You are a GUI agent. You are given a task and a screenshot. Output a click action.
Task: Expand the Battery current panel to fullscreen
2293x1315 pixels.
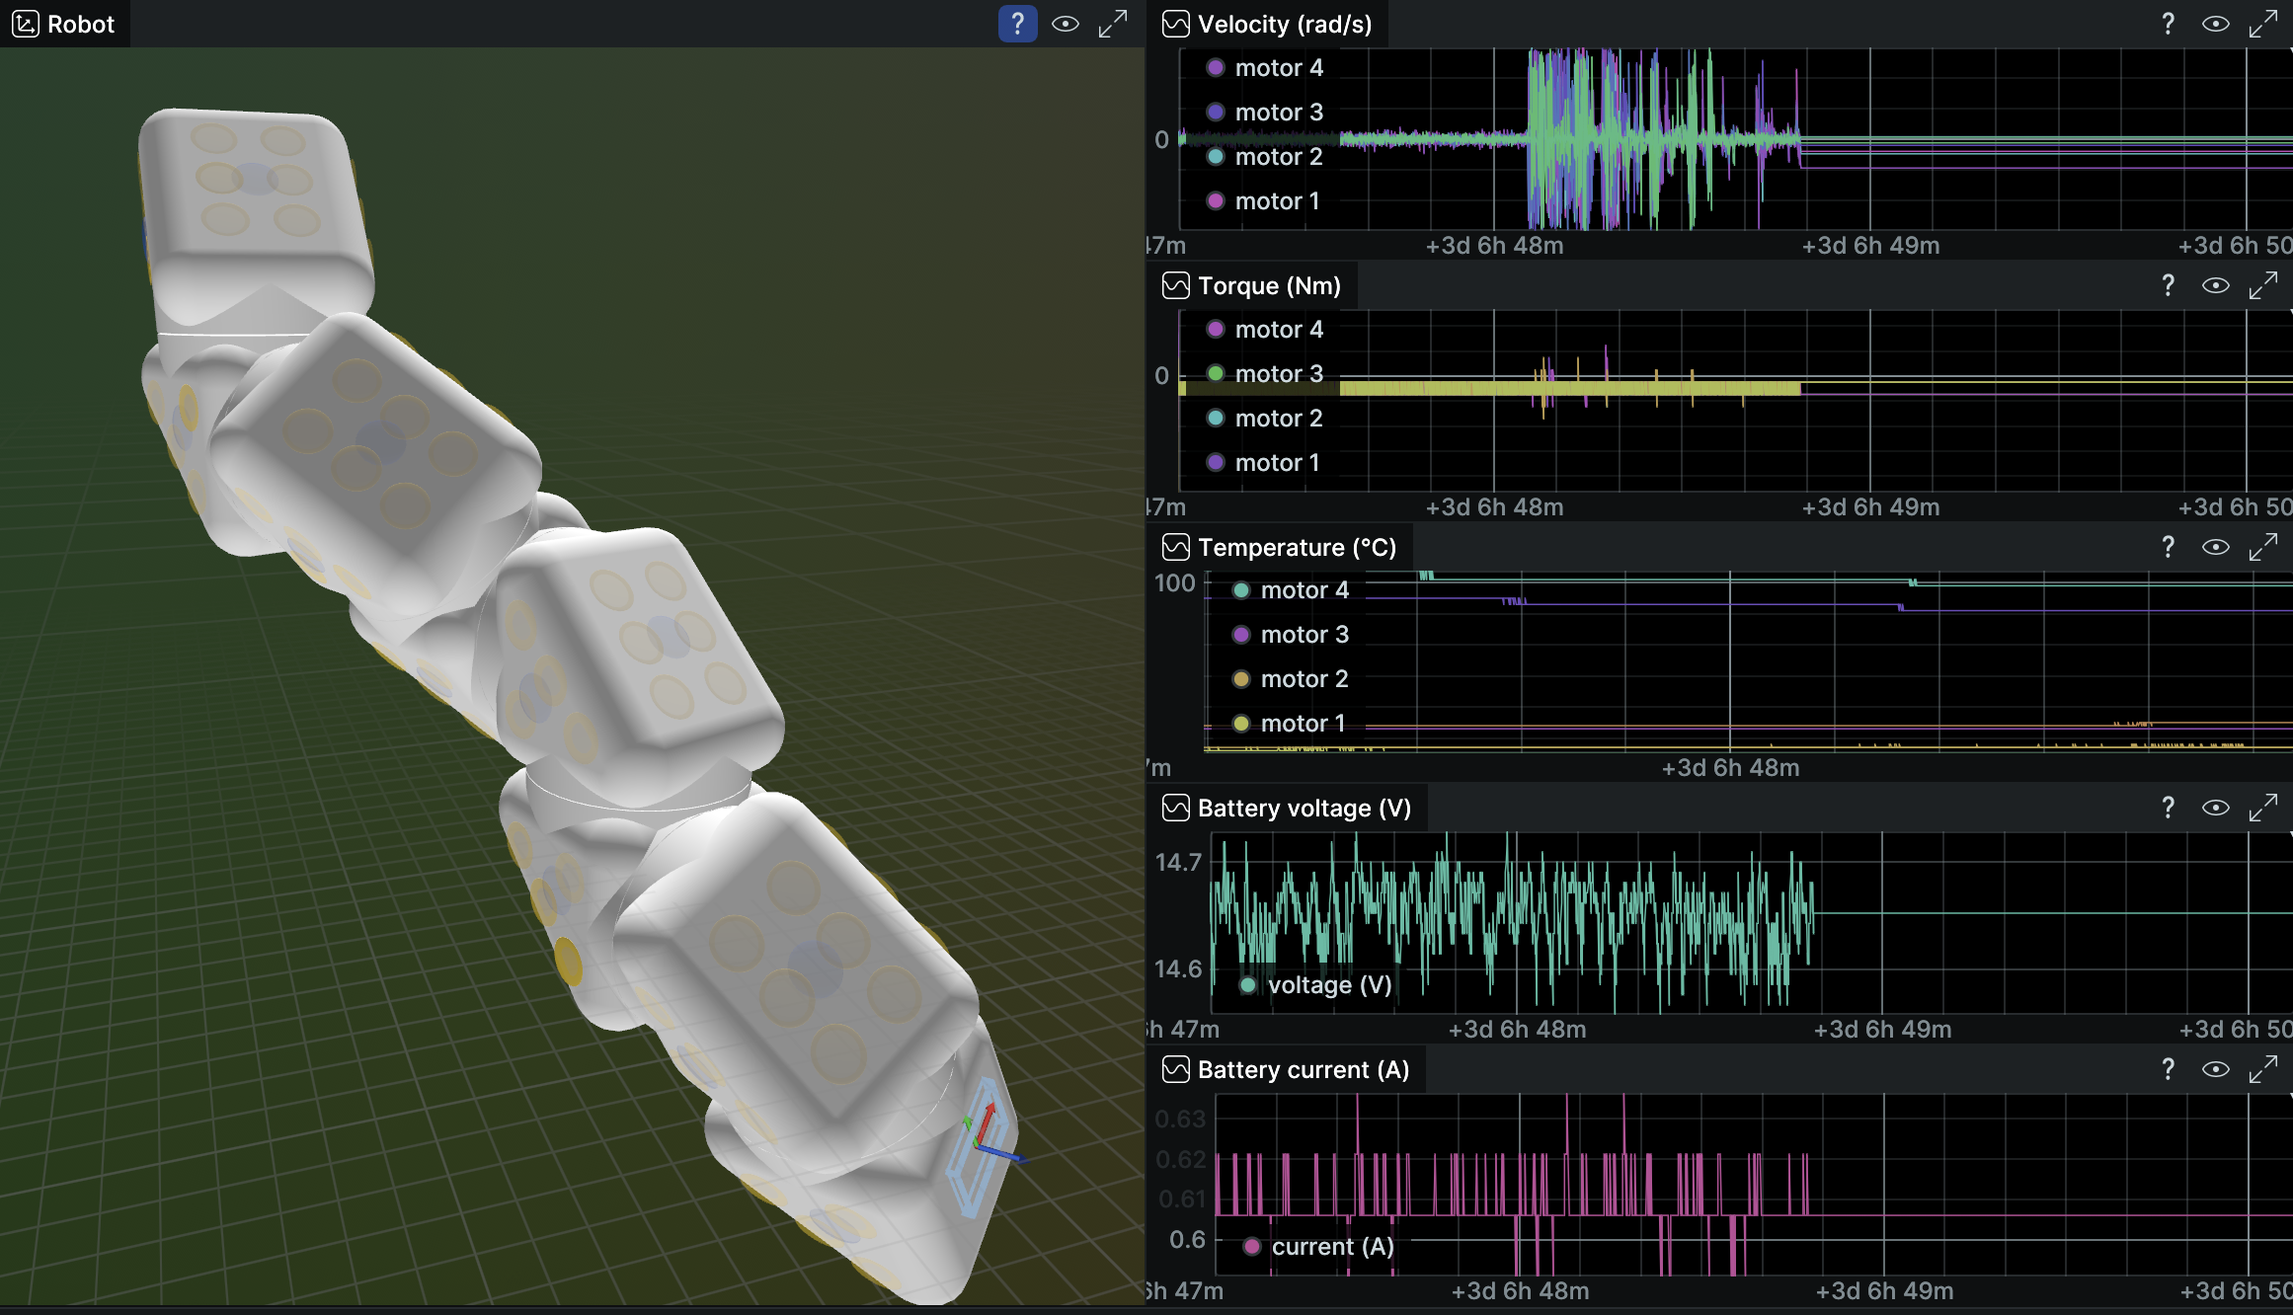pyautogui.click(x=2263, y=1069)
